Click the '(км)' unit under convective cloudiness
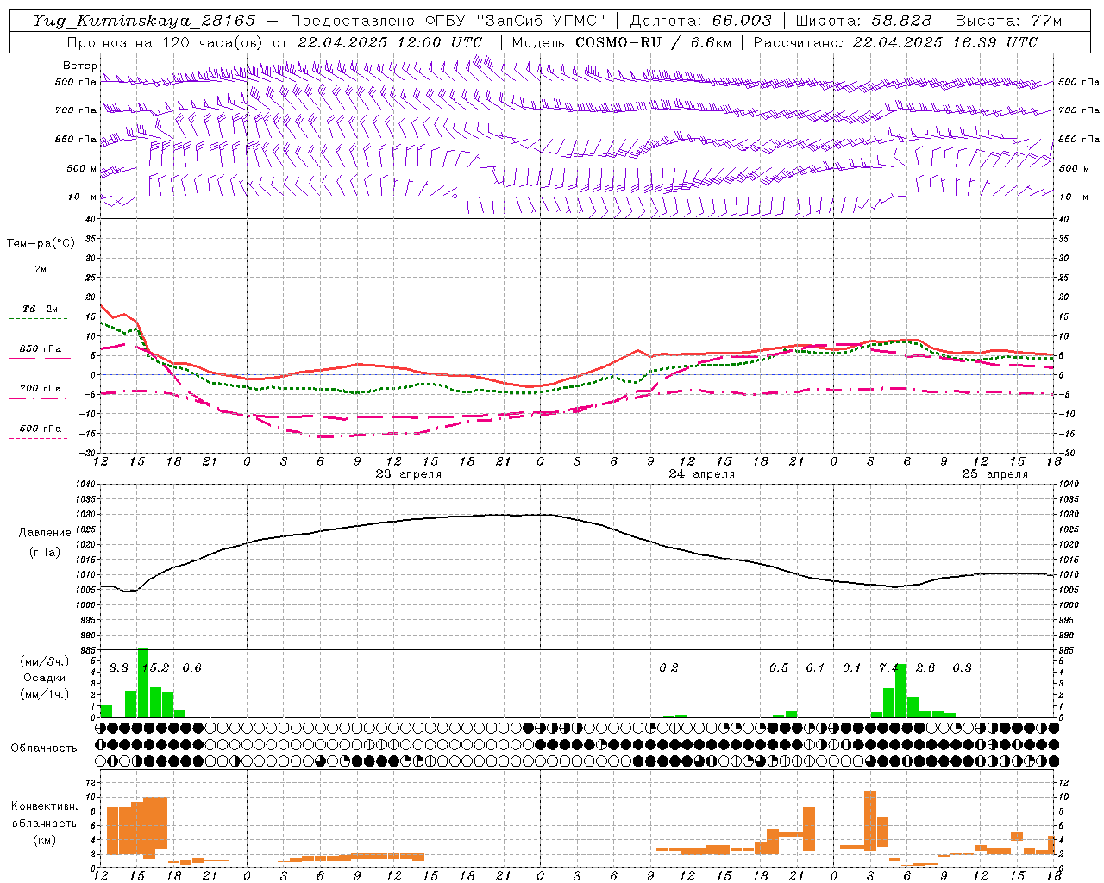1104x883 pixels. tap(45, 839)
